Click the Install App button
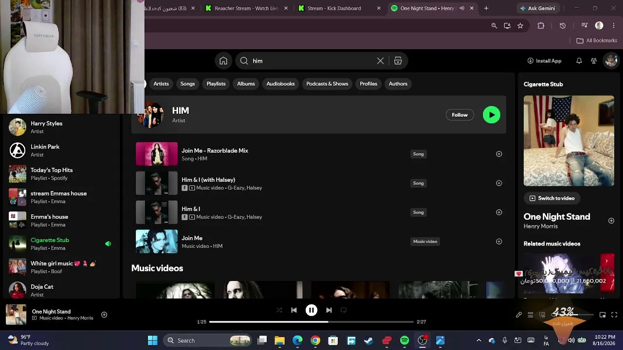 [x=544, y=61]
